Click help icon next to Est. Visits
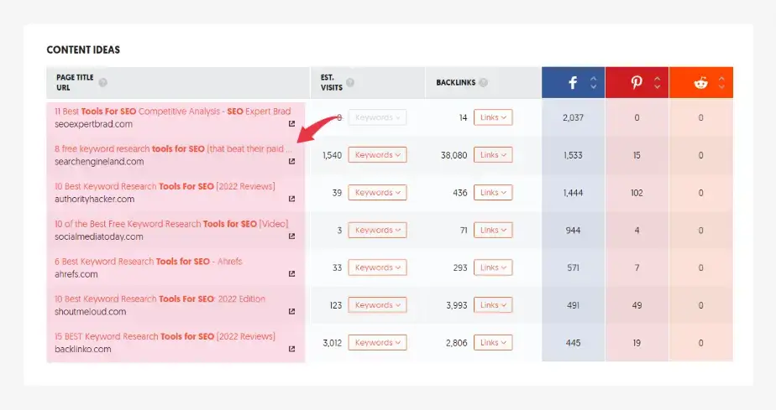Viewport: 776px width, 410px height. pos(350,83)
